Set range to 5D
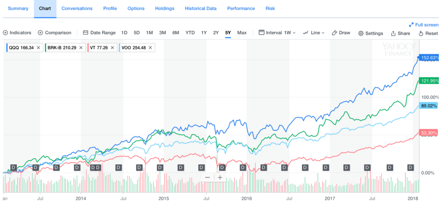Viewport: 446px width, 204px height. (137, 33)
